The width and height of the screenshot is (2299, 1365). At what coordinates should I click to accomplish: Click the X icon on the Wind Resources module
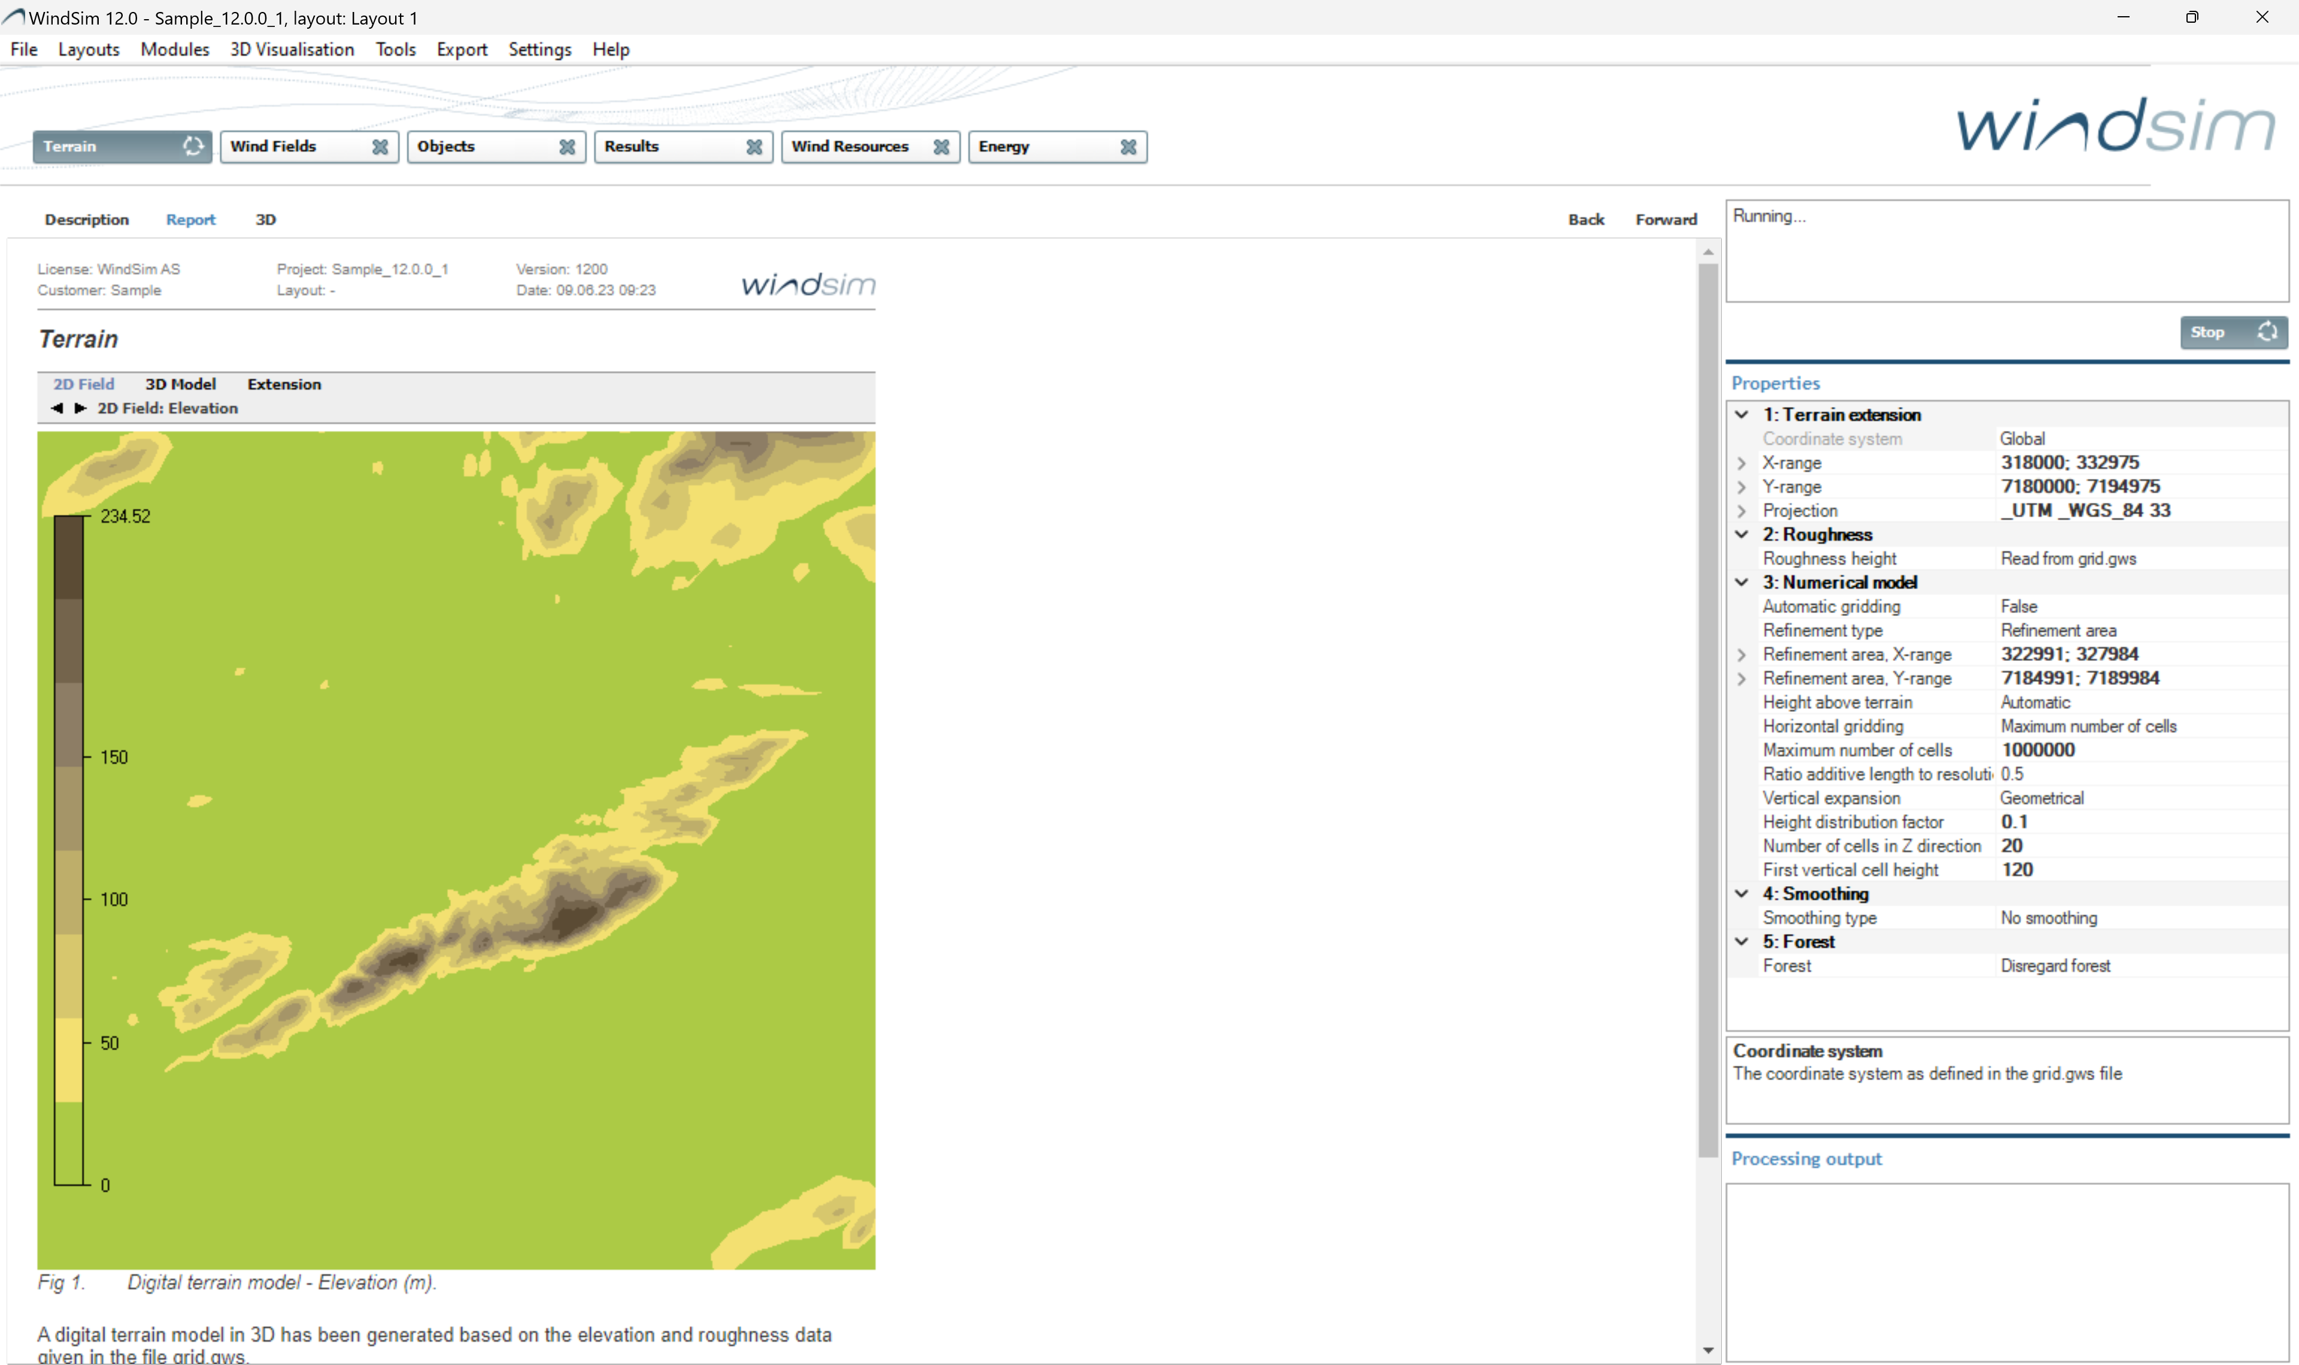941,147
